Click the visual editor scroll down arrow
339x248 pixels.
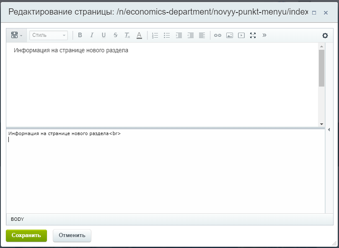coord(321,124)
